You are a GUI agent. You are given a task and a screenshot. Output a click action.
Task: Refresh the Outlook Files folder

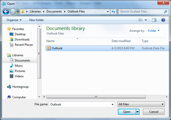[113, 11]
